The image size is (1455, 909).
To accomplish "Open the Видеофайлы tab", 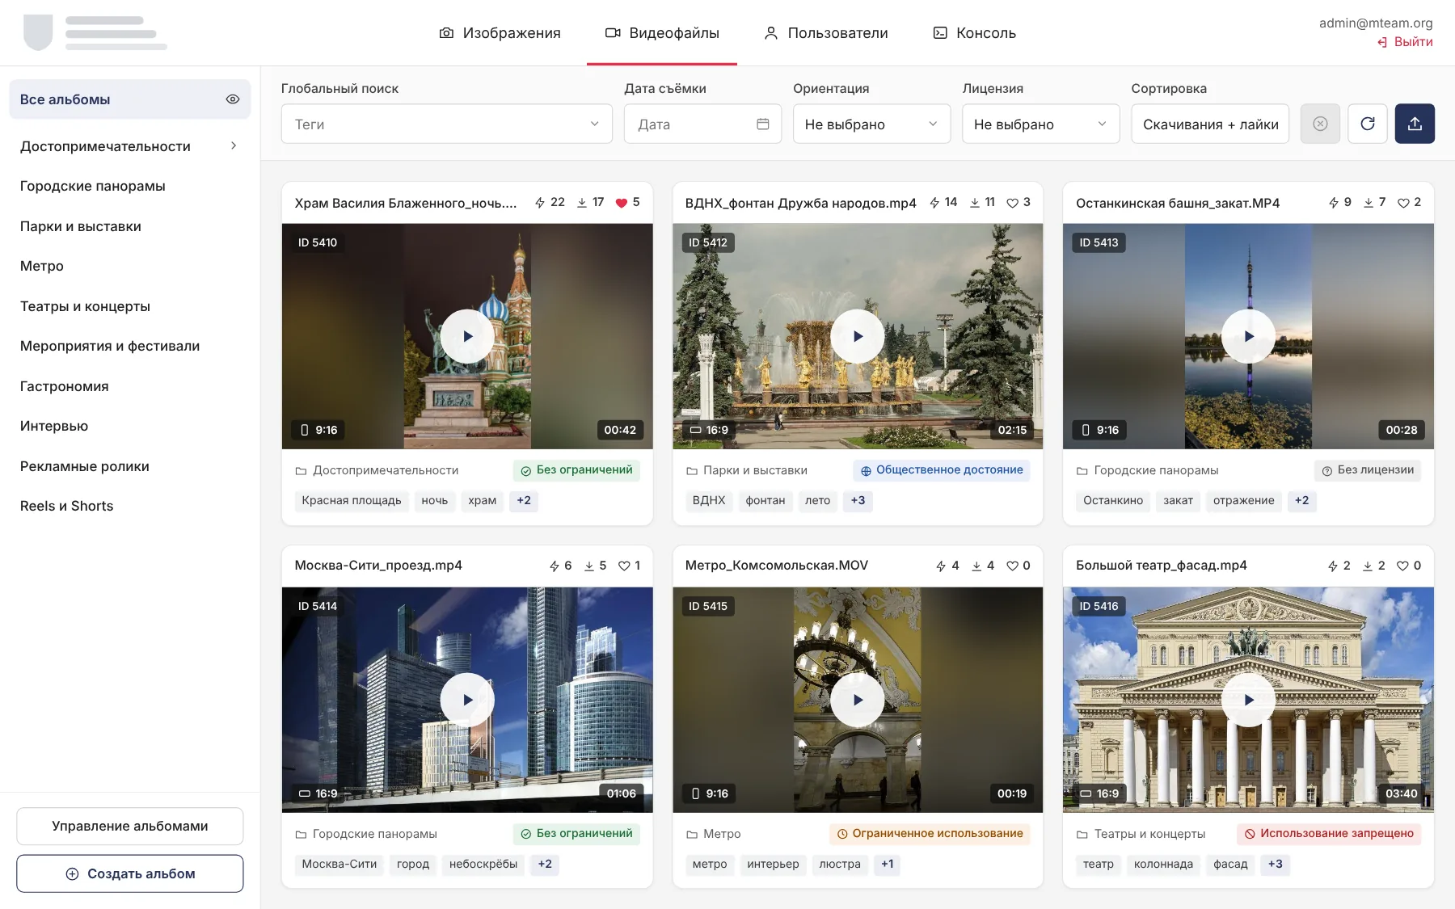I will click(x=662, y=33).
